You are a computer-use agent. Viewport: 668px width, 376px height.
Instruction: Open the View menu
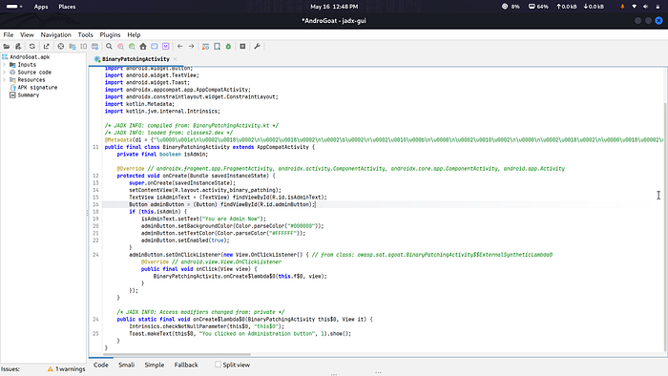pos(27,35)
